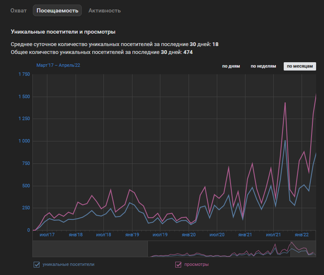Viewport: 324px width, 275px height.
Task: Select the по месяцам view button
Action: coord(299,66)
